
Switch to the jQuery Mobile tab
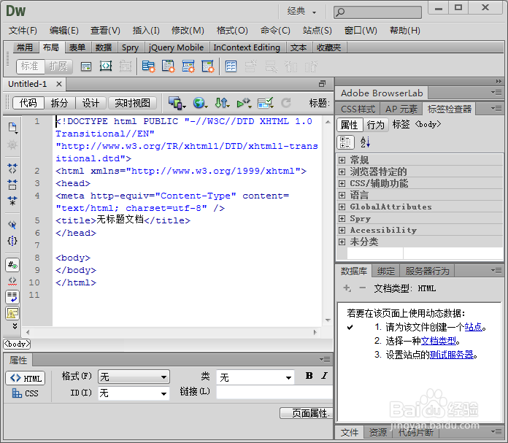[x=176, y=47]
